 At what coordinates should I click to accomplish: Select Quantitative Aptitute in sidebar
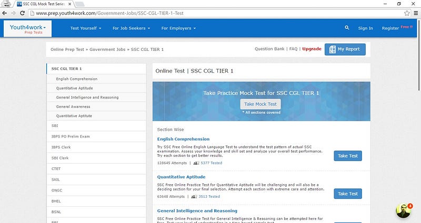click(96, 116)
